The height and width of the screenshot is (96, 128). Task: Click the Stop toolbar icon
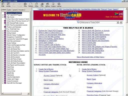(25, 5)
